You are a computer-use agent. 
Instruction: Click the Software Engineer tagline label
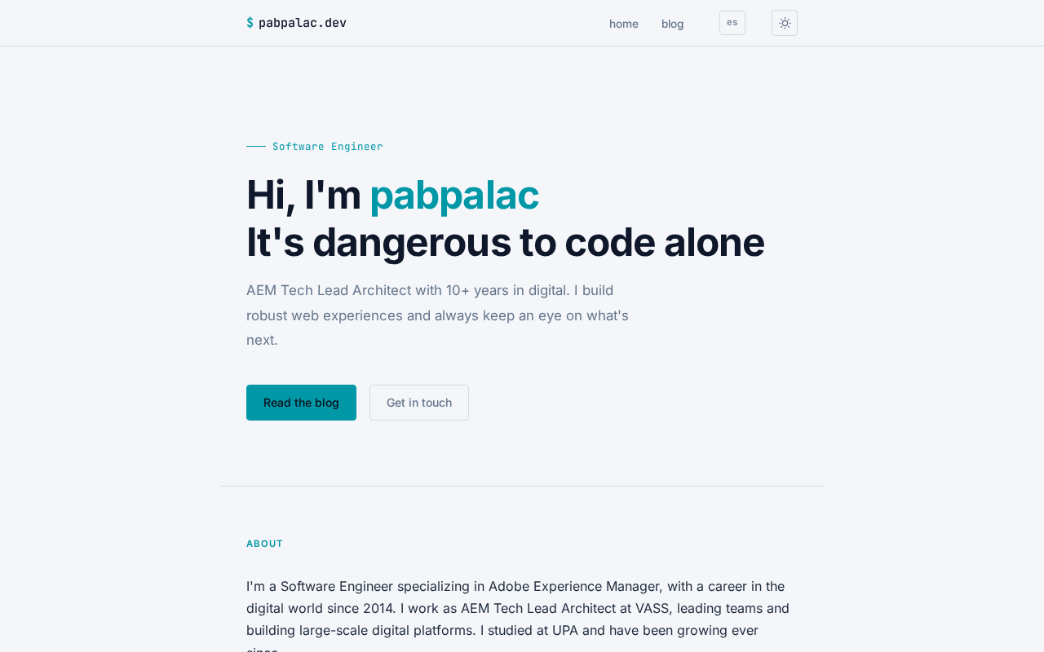[328, 147]
